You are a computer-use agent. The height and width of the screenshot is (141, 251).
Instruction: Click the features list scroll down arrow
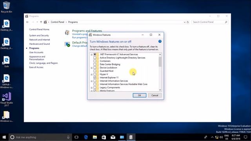point(160,90)
